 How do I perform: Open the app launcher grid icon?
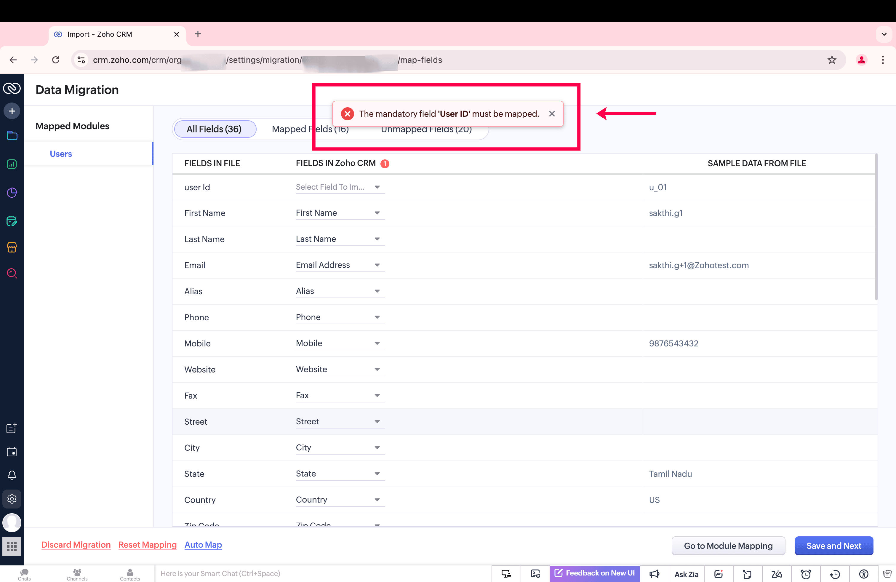click(12, 546)
